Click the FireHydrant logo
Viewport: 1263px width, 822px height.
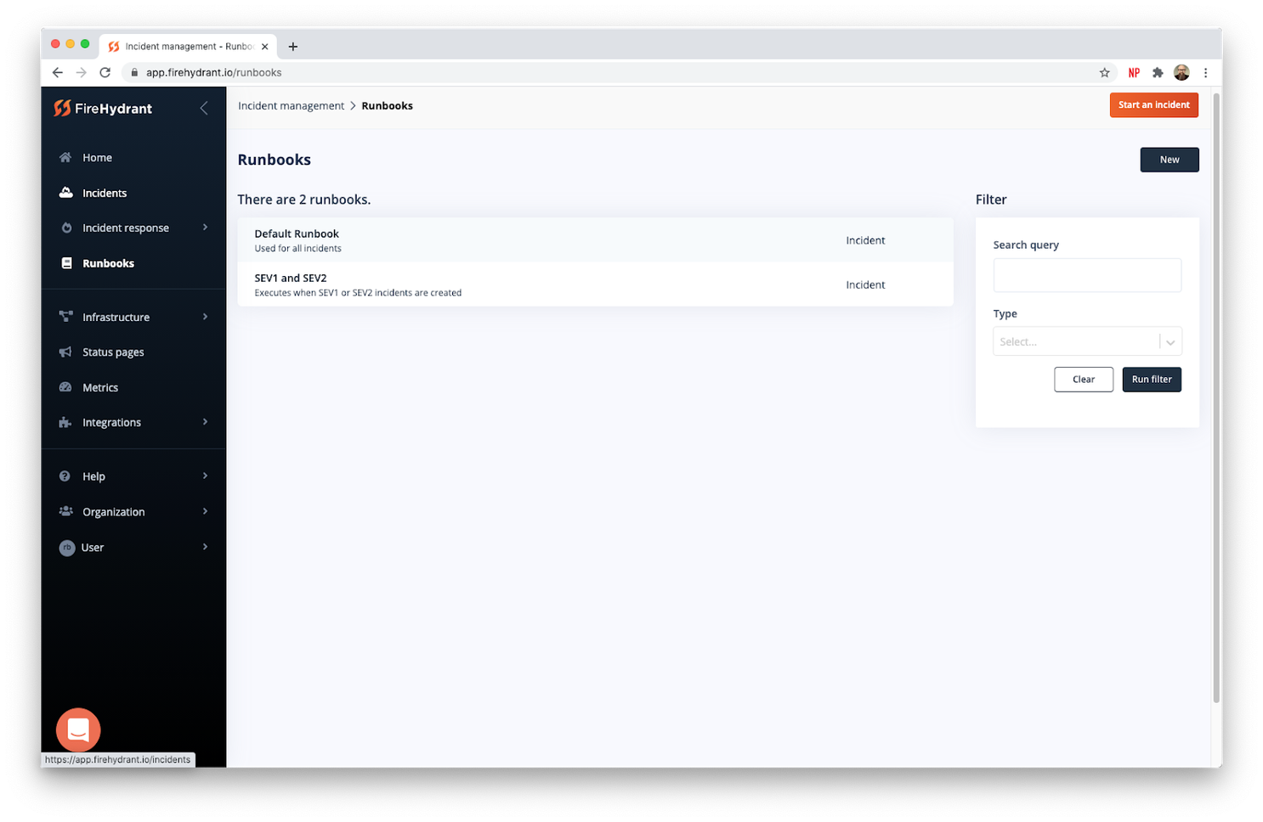point(103,109)
